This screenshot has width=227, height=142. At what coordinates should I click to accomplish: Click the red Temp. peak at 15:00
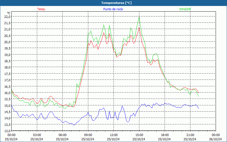pyautogui.click(x=139, y=28)
